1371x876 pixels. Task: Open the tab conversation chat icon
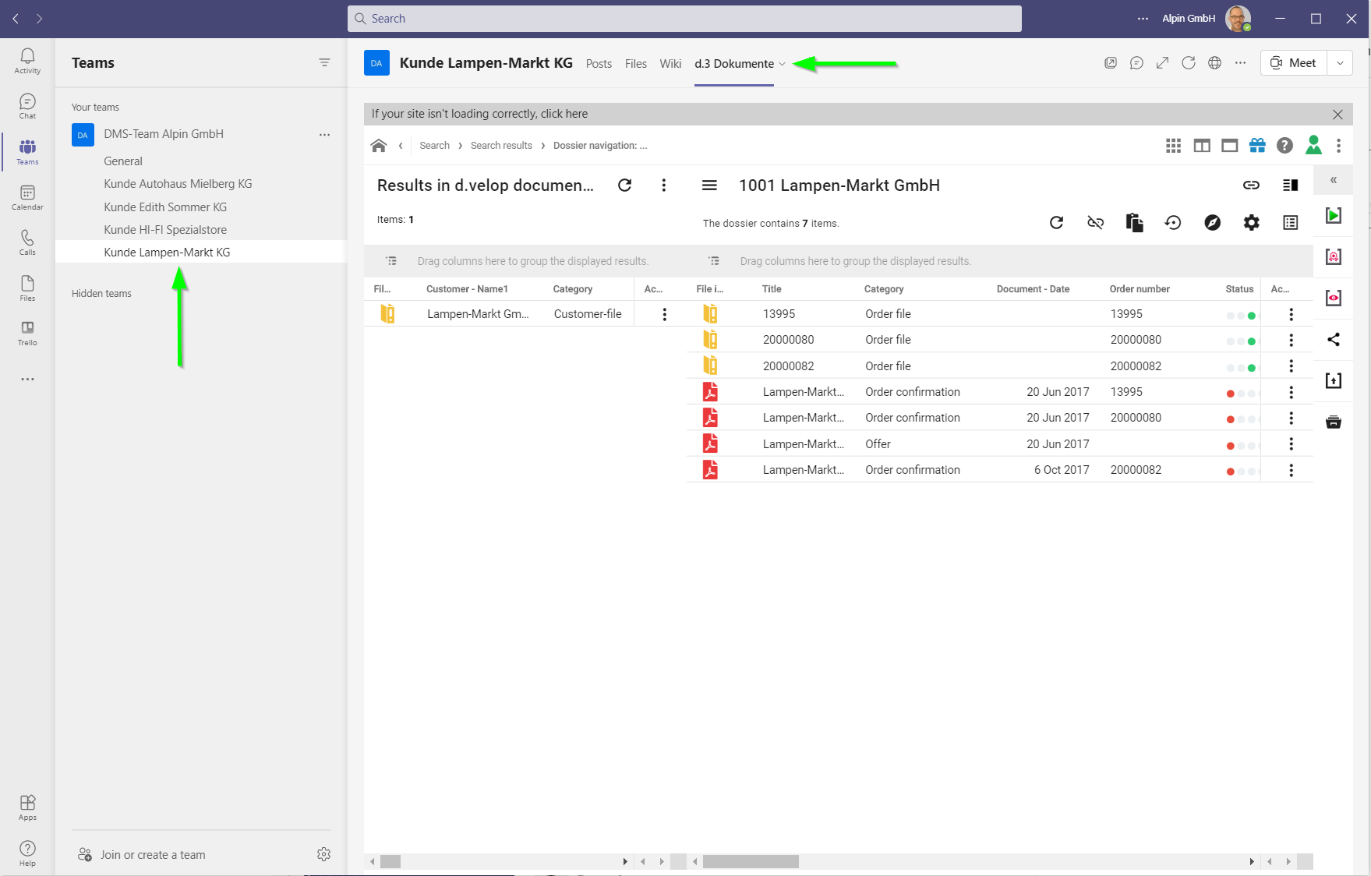pos(1136,63)
